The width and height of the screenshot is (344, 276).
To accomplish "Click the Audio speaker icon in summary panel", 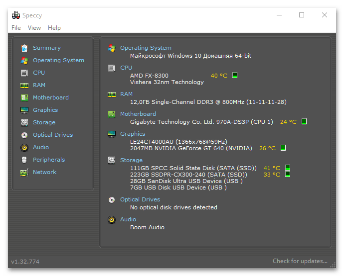I will [112, 219].
